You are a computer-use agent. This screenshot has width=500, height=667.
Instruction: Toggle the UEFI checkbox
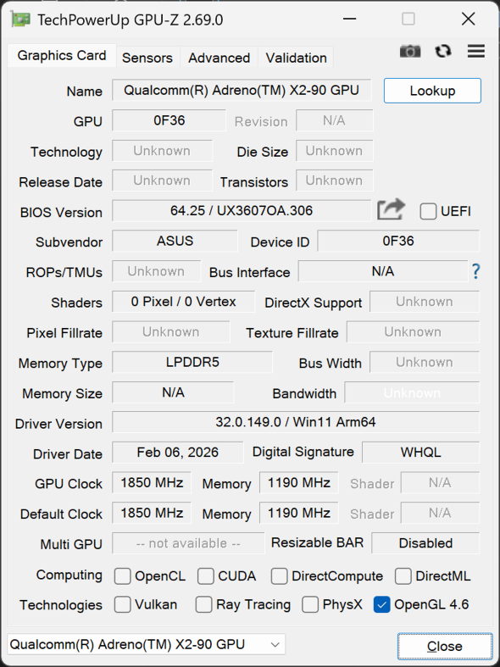[428, 211]
